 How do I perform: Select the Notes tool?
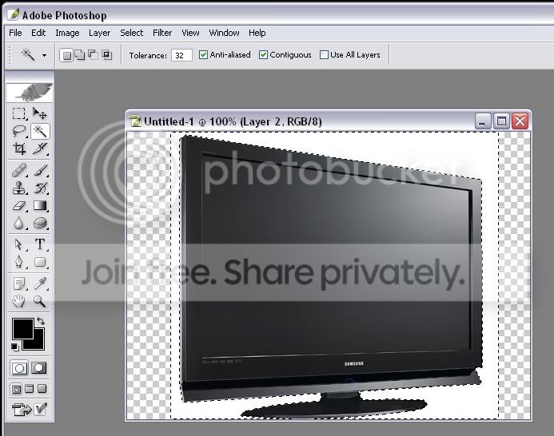pyautogui.click(x=18, y=283)
